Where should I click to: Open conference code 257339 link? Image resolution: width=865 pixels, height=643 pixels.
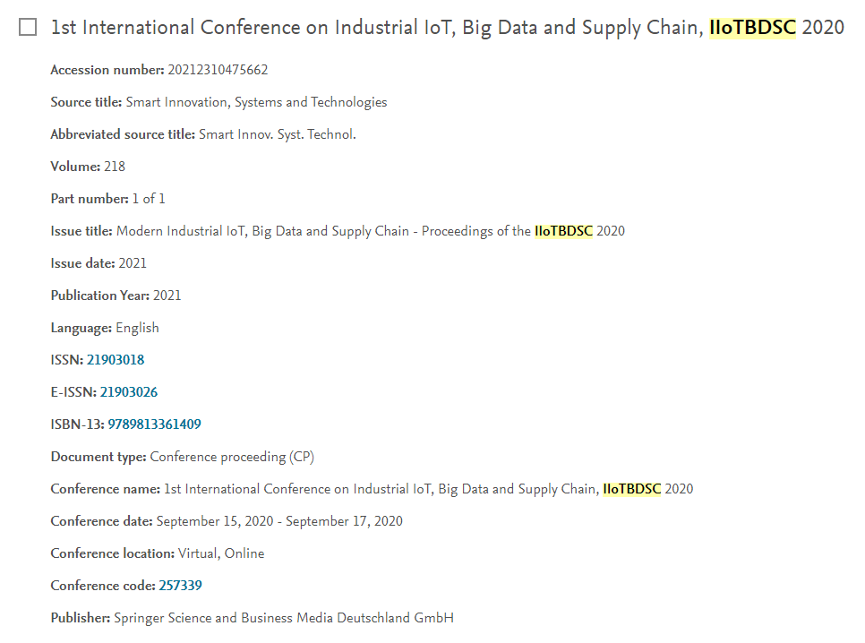(x=180, y=586)
